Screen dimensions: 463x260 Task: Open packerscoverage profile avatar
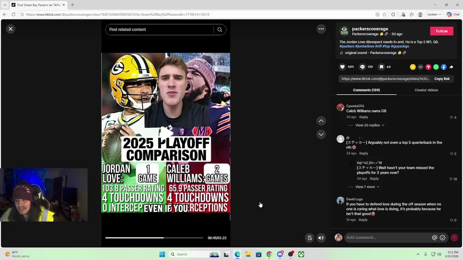click(x=344, y=31)
